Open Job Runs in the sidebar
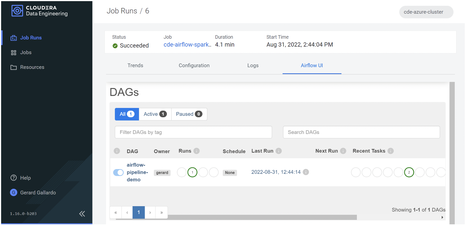 point(31,38)
